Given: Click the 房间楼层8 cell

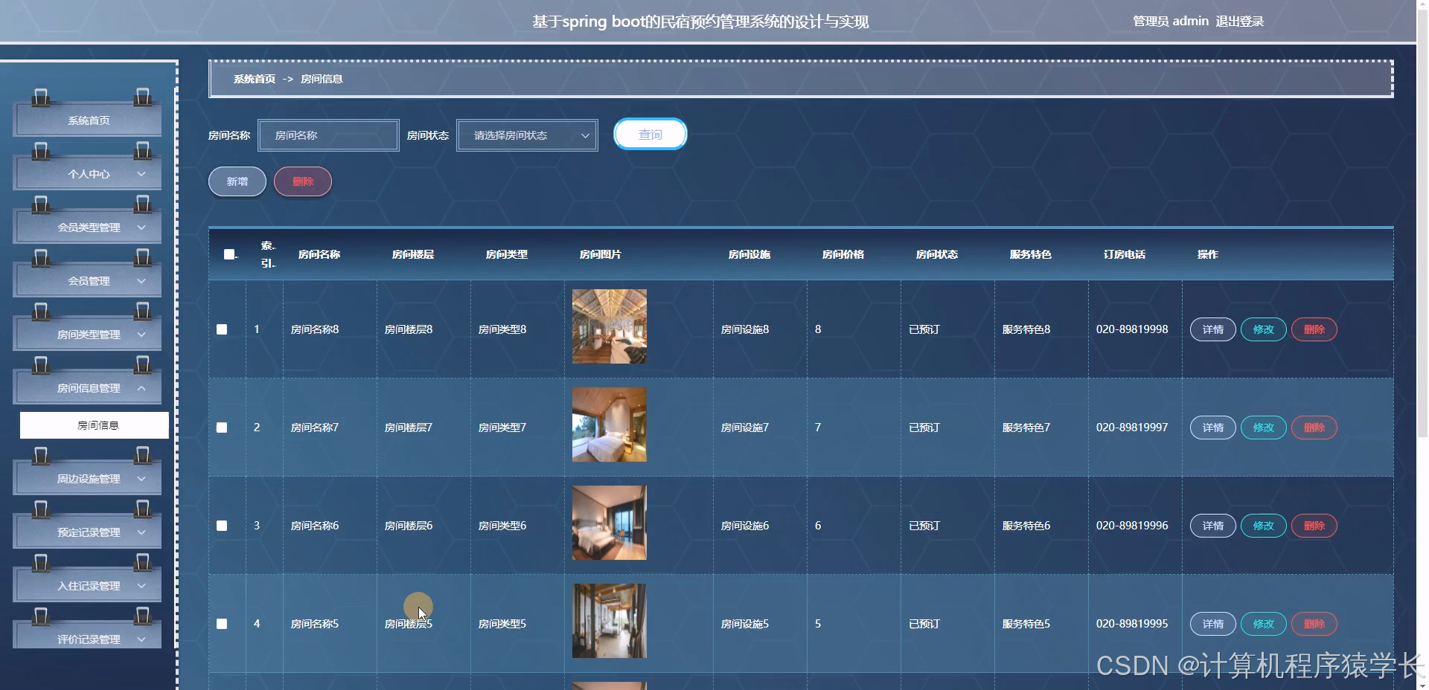Looking at the screenshot, I should (x=409, y=329).
